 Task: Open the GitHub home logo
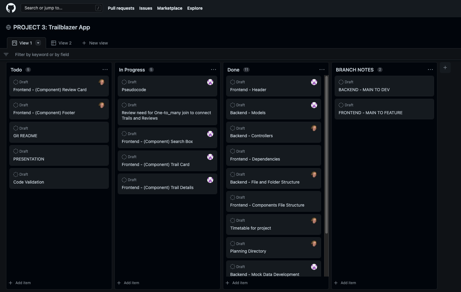click(x=11, y=8)
